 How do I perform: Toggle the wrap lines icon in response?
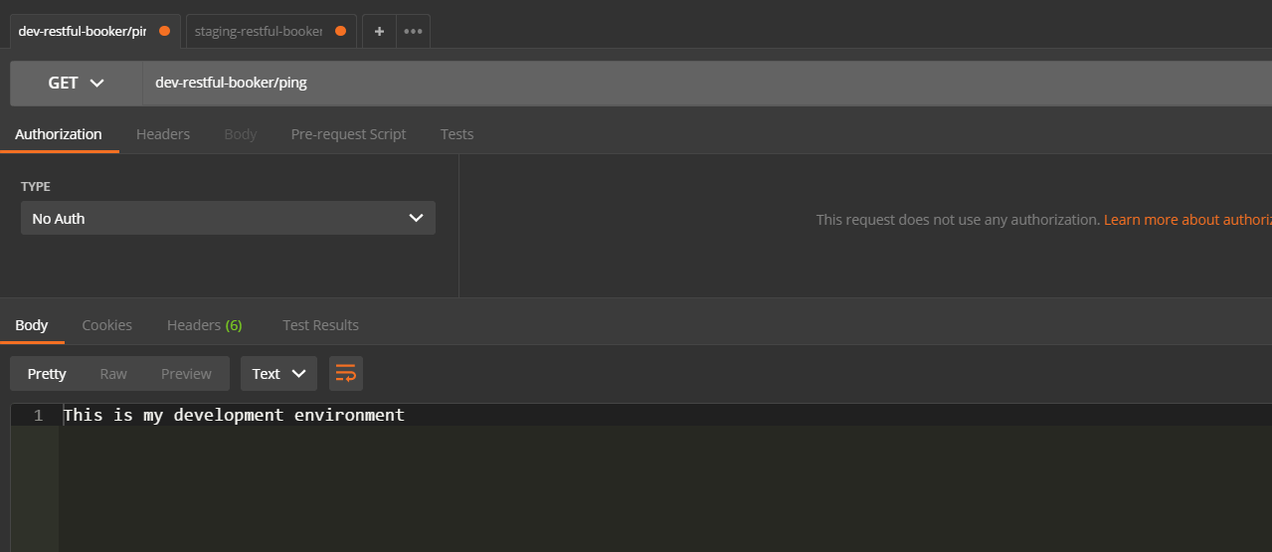click(x=346, y=374)
